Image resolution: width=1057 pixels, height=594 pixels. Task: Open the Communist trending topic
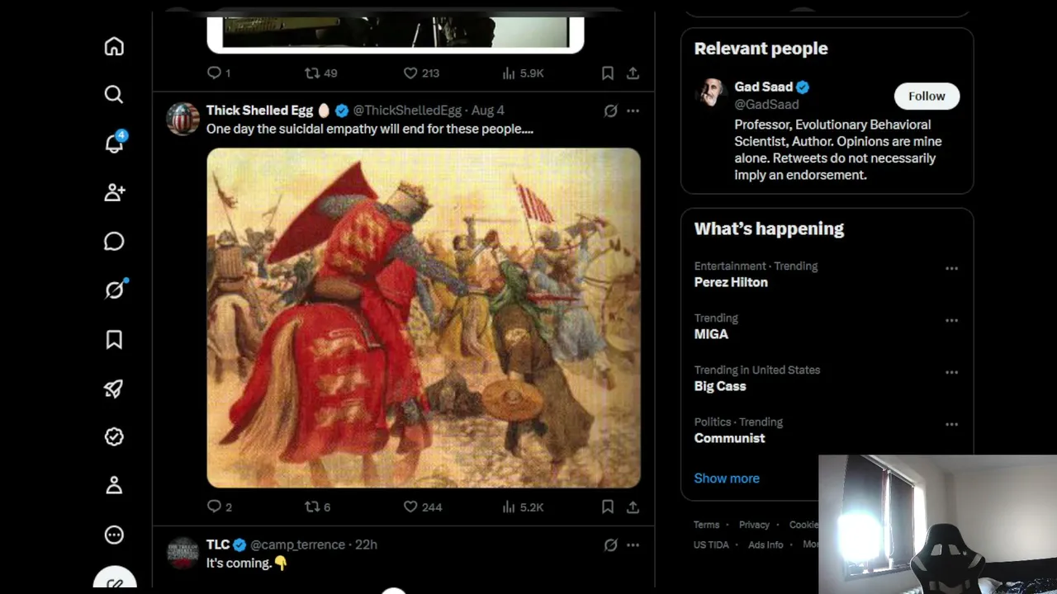click(729, 438)
